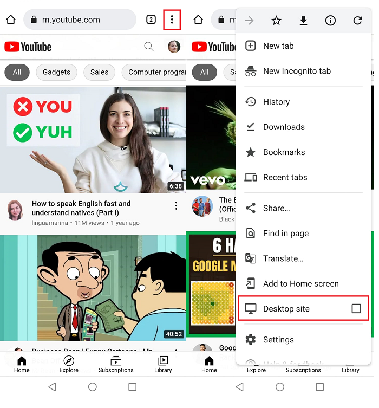Viewport: 379px width, 408px height.
Task: Open Bookmarks from the Chrome menu
Action: tap(303, 152)
